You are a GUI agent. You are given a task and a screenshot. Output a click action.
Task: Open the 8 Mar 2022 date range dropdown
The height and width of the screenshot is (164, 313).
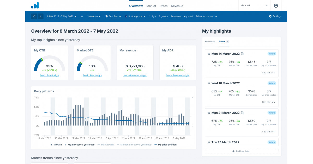pos(62,16)
